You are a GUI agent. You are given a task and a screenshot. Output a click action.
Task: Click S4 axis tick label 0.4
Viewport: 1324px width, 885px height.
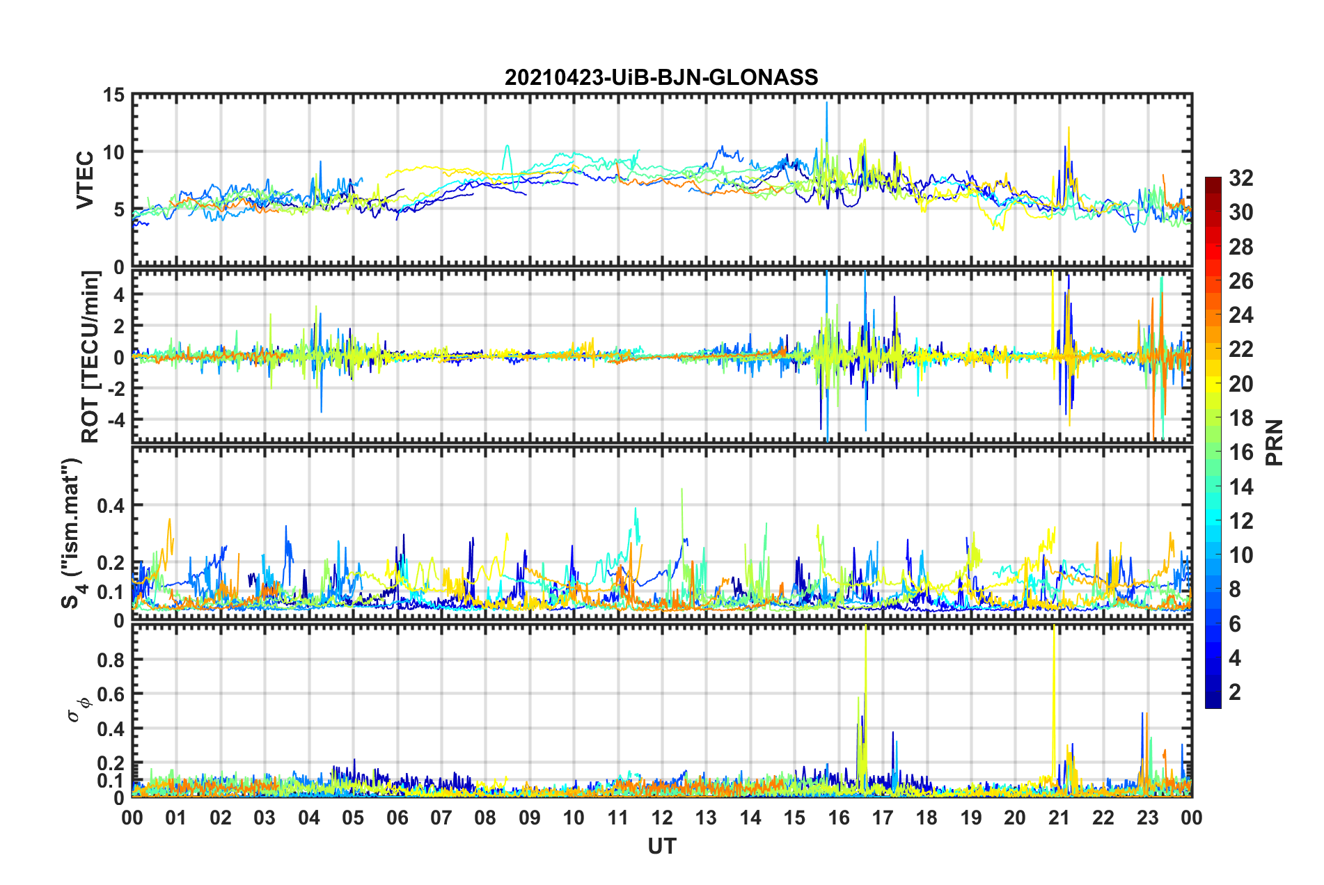coord(111,505)
